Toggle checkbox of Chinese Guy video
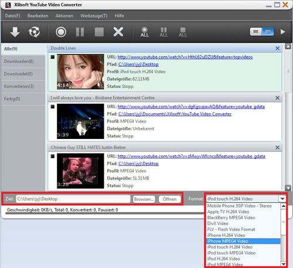 (53, 157)
